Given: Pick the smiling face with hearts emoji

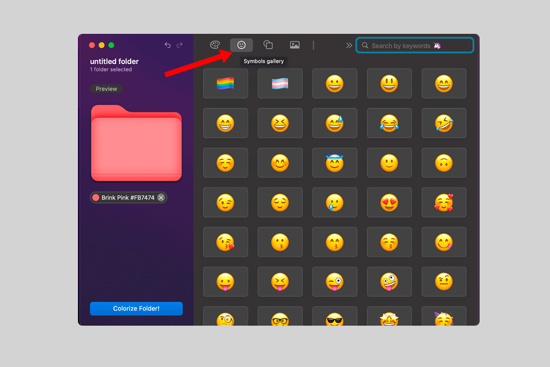Looking at the screenshot, I should [443, 202].
